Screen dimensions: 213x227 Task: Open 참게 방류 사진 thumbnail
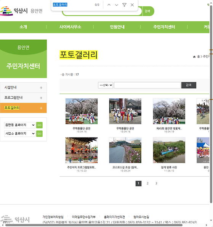(x=169, y=150)
